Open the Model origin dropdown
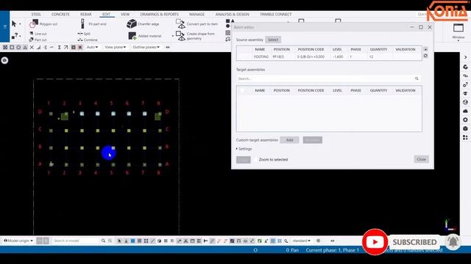Image resolution: width=471 pixels, height=264 pixels. click(18, 241)
